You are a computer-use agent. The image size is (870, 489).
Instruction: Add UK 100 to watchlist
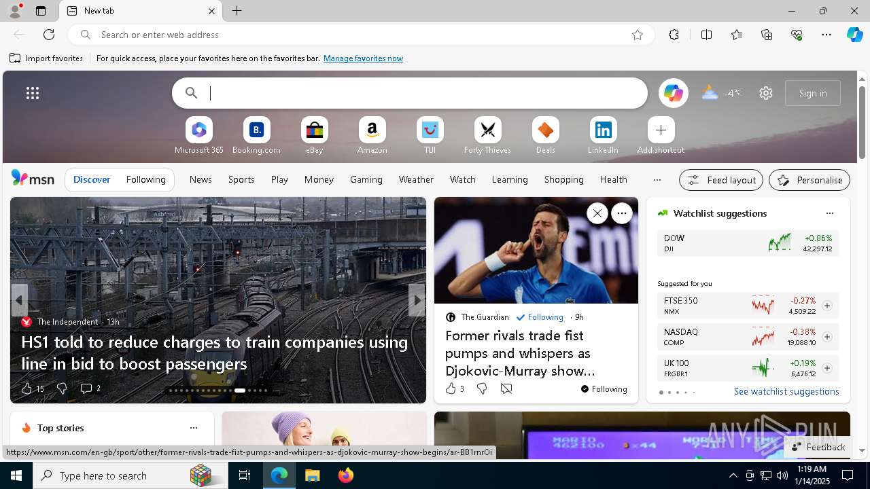[x=827, y=368]
